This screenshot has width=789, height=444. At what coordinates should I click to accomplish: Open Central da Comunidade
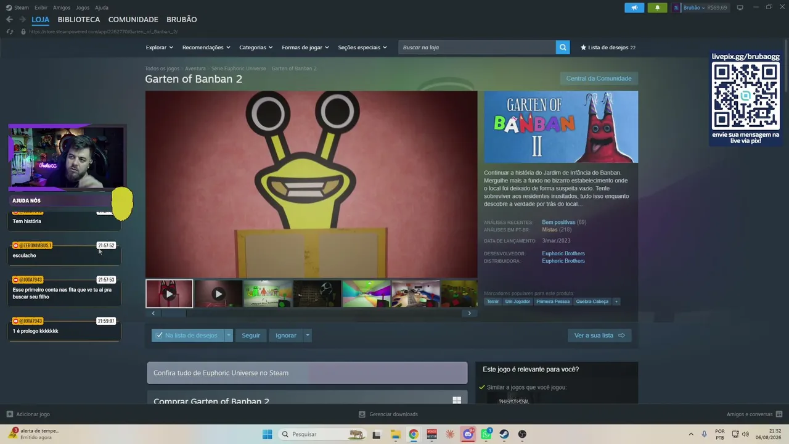point(599,78)
